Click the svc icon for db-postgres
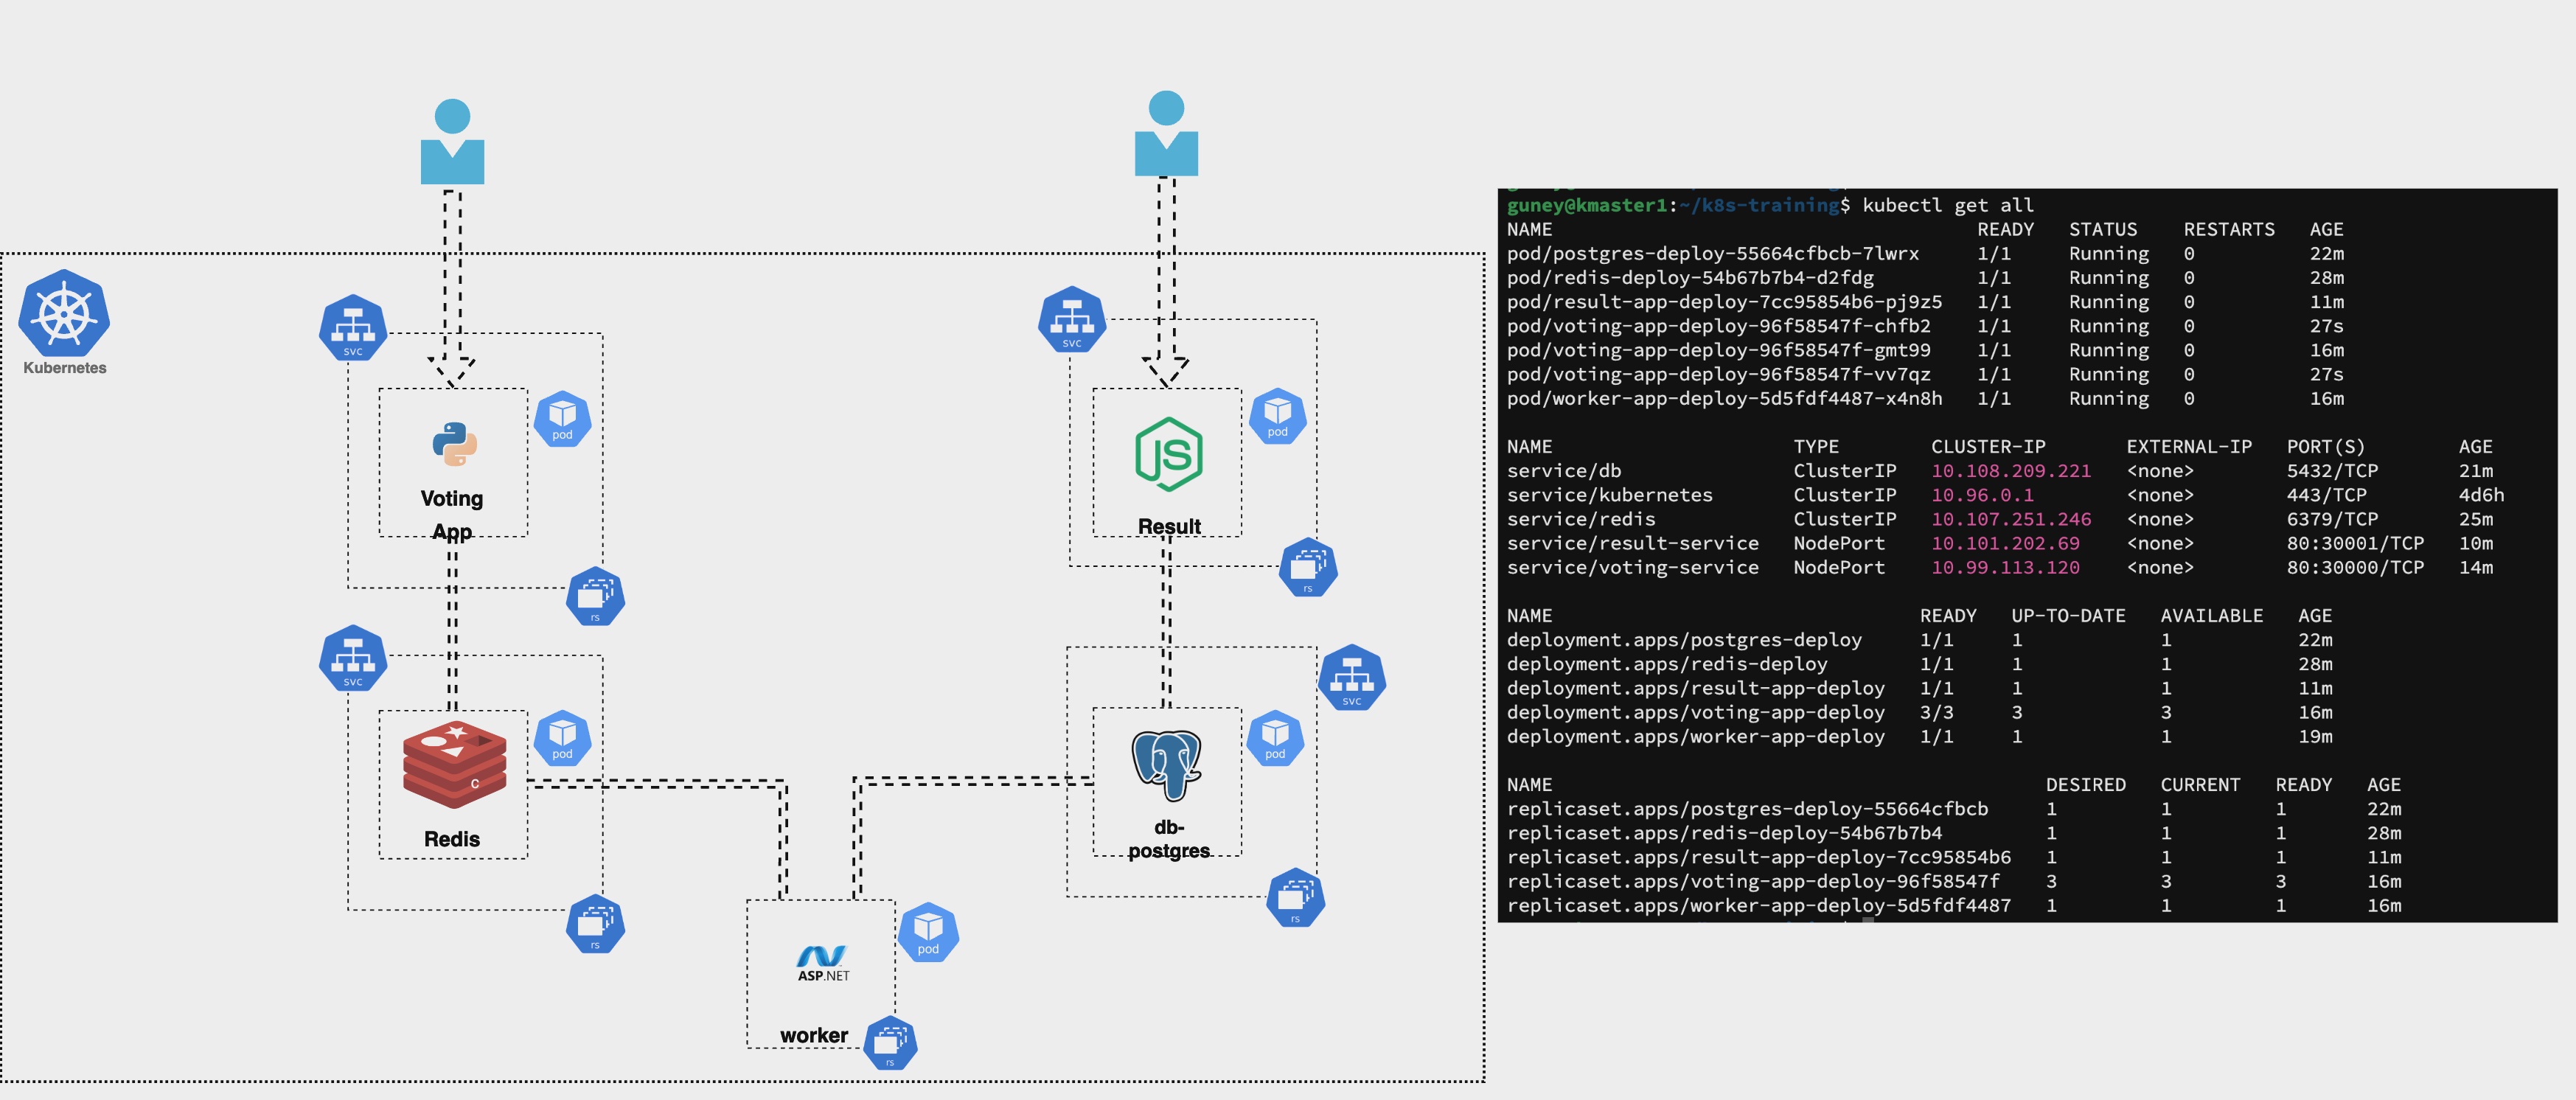2576x1100 pixels. click(x=1352, y=677)
